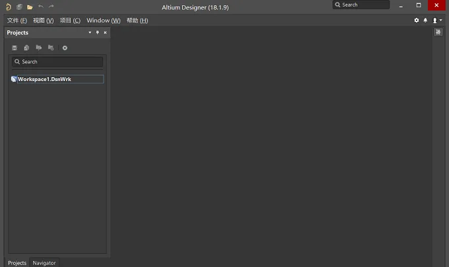Click the open project folder icon in Projects toolbar

coord(39,47)
